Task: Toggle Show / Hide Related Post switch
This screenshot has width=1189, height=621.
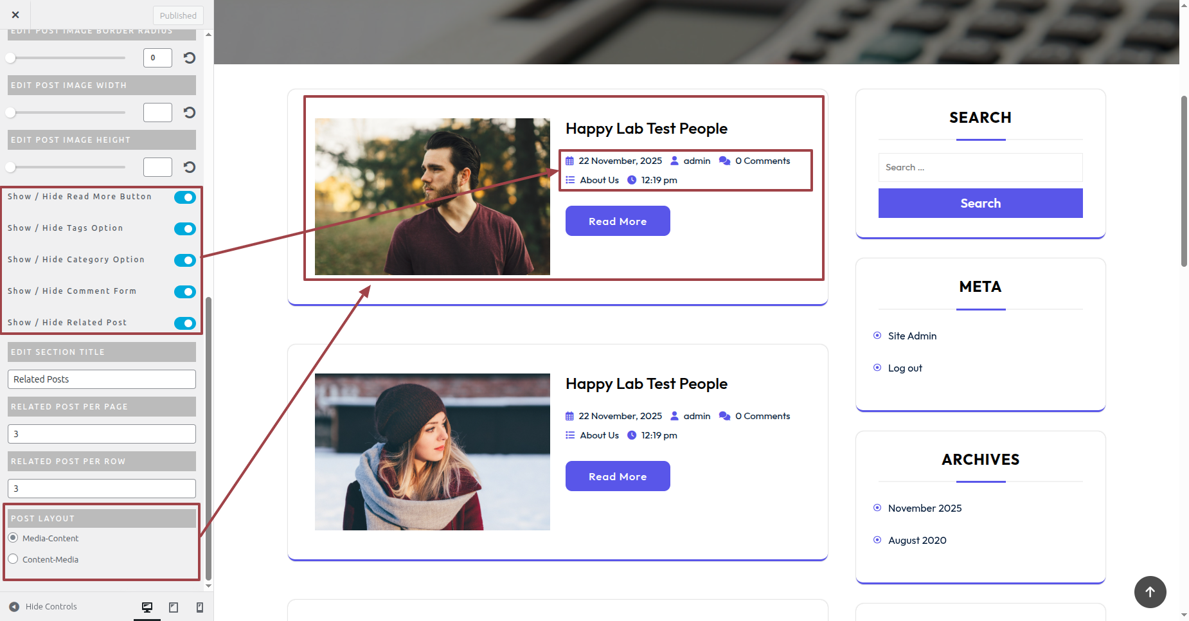Action: click(185, 323)
